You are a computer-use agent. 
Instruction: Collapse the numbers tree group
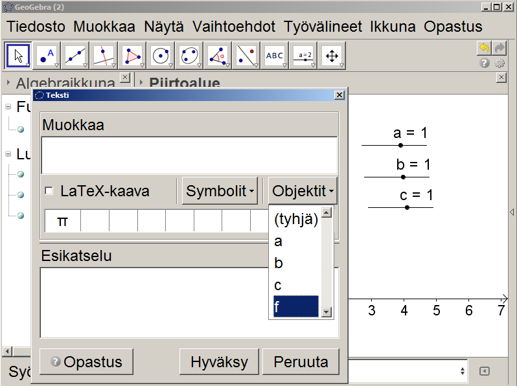click(x=8, y=154)
